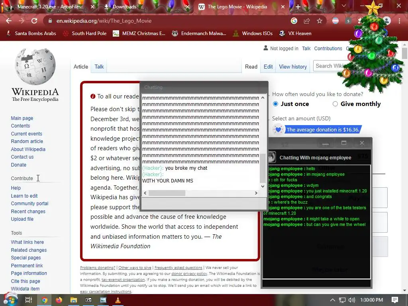Viewport: 408px width, 306px height.
Task: Reload the Wikipedia page
Action: tap(34, 21)
